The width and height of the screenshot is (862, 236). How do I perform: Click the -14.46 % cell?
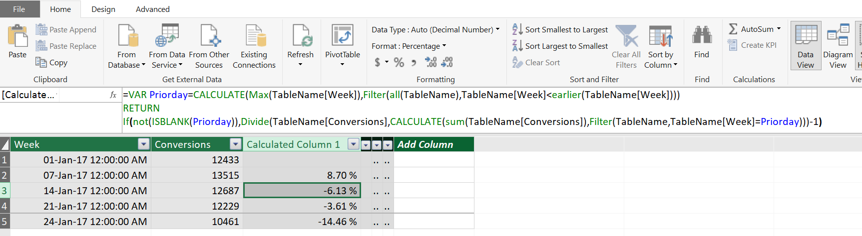point(302,222)
